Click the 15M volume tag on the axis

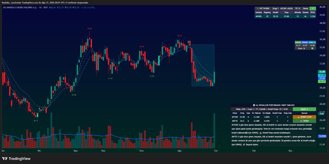(x=321, y=113)
